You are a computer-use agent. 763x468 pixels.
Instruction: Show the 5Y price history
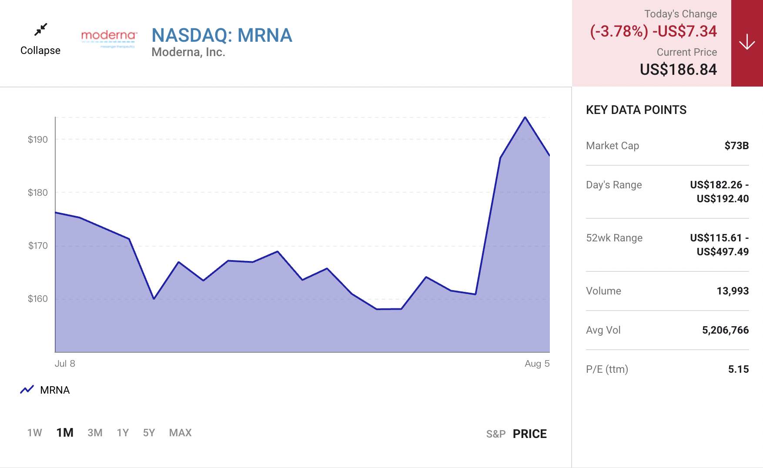149,433
